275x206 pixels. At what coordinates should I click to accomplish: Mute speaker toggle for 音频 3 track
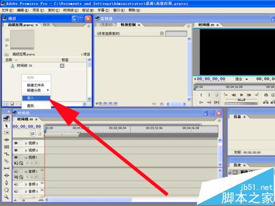[16, 191]
